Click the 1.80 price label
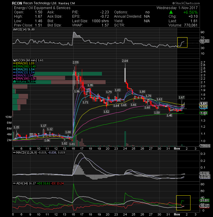The height and width of the screenshot is (217, 213). tap(142, 92)
